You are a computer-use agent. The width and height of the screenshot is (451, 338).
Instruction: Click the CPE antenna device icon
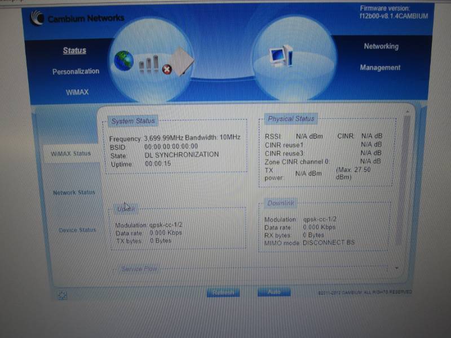pos(182,61)
